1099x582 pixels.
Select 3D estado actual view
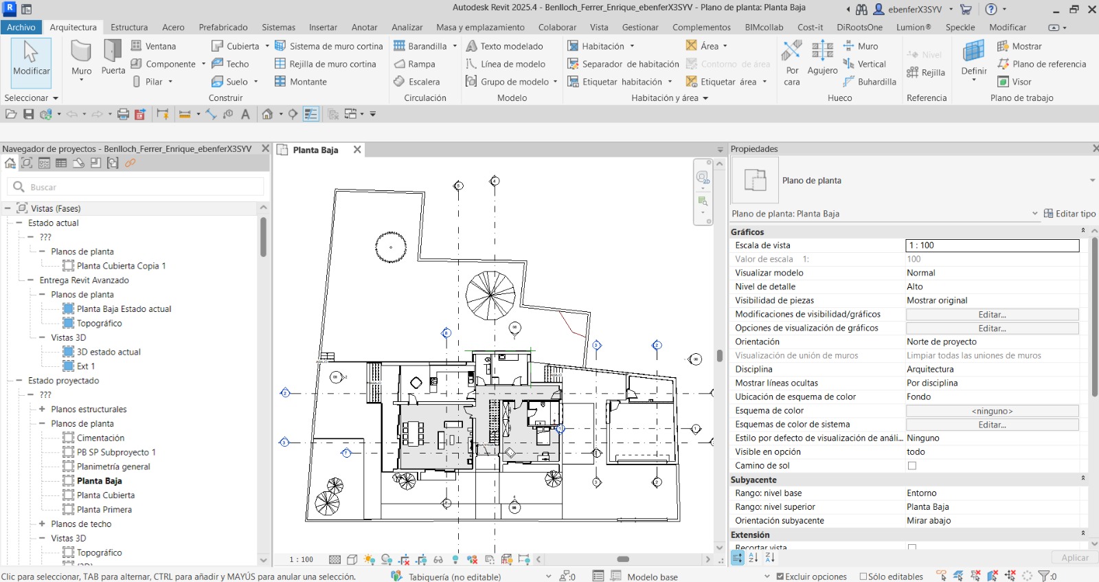[109, 352]
